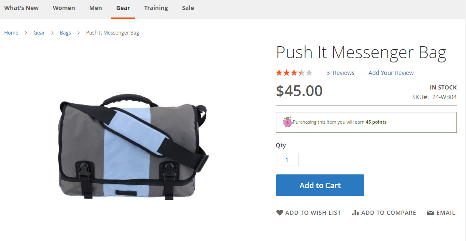466x241 pixels.
Task: Focus the Qty input field
Action: (x=287, y=159)
